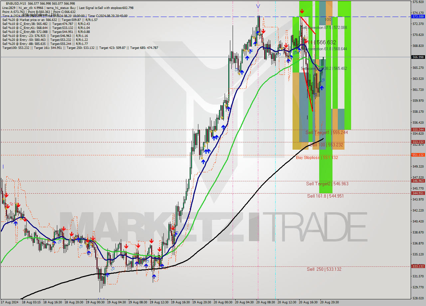The height and width of the screenshot is (306, 426).
Task: Click '19 Aug 12:30' on the time axis
Action: (160, 302)
